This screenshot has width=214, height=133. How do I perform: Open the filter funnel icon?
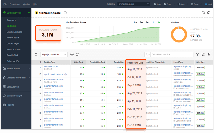(197, 54)
